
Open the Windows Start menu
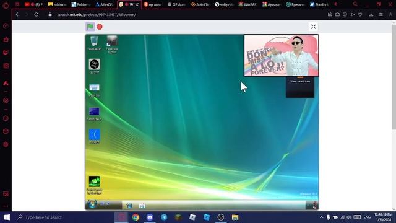point(7,217)
